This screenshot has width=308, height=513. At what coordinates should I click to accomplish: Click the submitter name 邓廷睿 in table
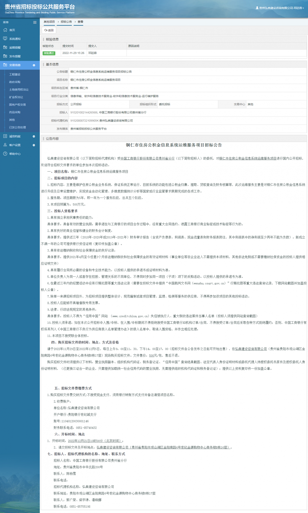point(92,53)
